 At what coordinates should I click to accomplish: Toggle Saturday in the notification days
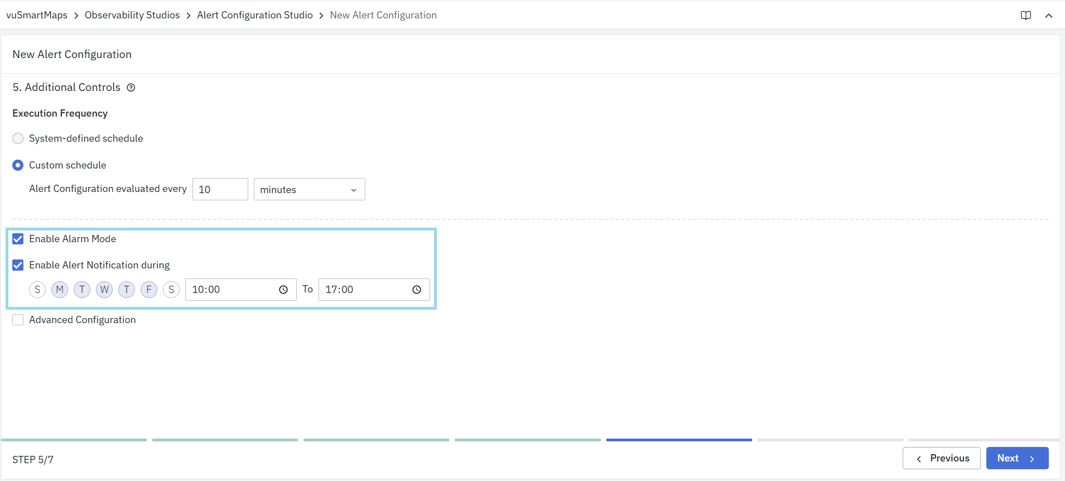click(x=171, y=290)
